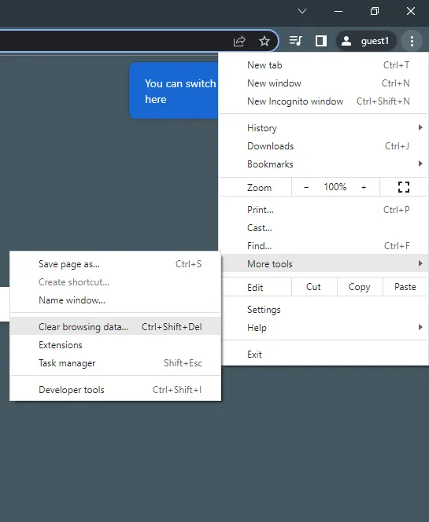Open the media controls playlist icon

(x=295, y=41)
